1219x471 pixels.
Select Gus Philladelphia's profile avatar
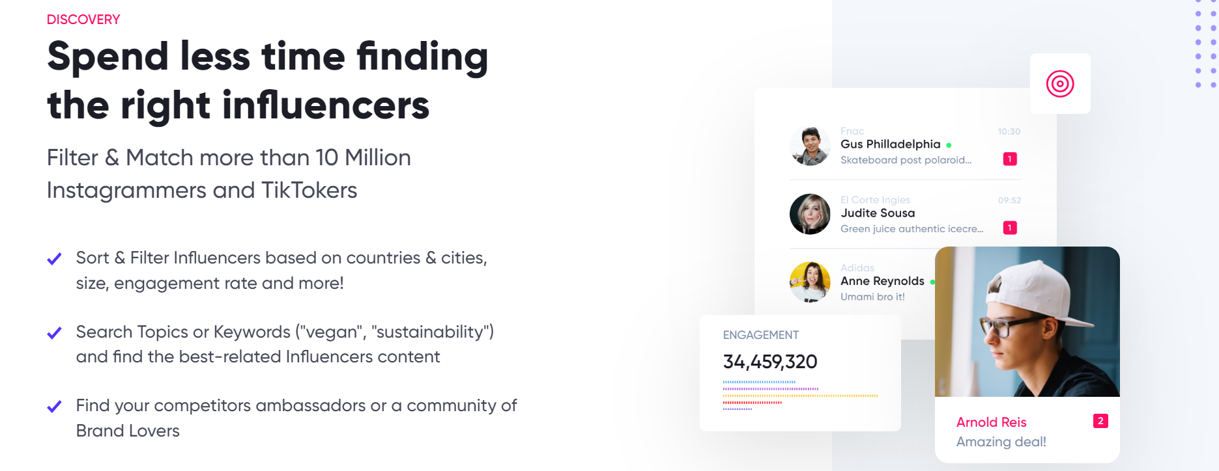810,146
